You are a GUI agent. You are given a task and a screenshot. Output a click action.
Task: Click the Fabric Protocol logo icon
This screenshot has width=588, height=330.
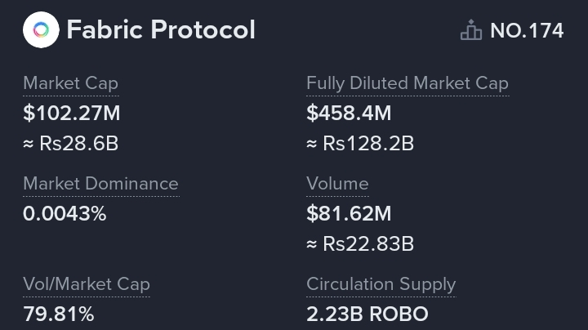click(41, 30)
